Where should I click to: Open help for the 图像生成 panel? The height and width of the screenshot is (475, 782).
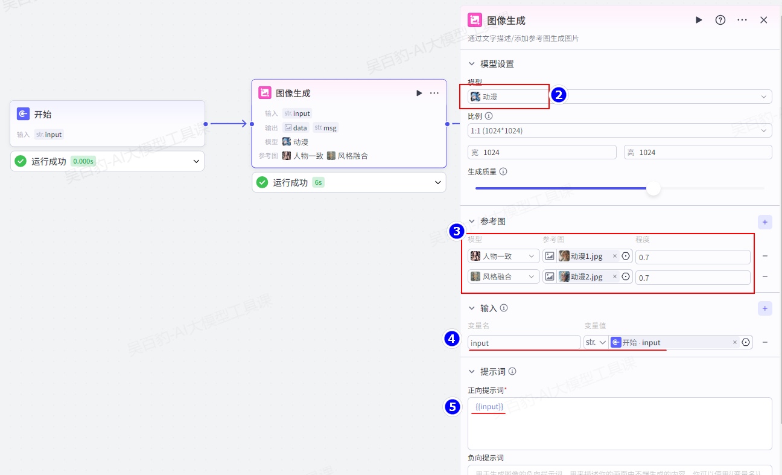pos(720,20)
